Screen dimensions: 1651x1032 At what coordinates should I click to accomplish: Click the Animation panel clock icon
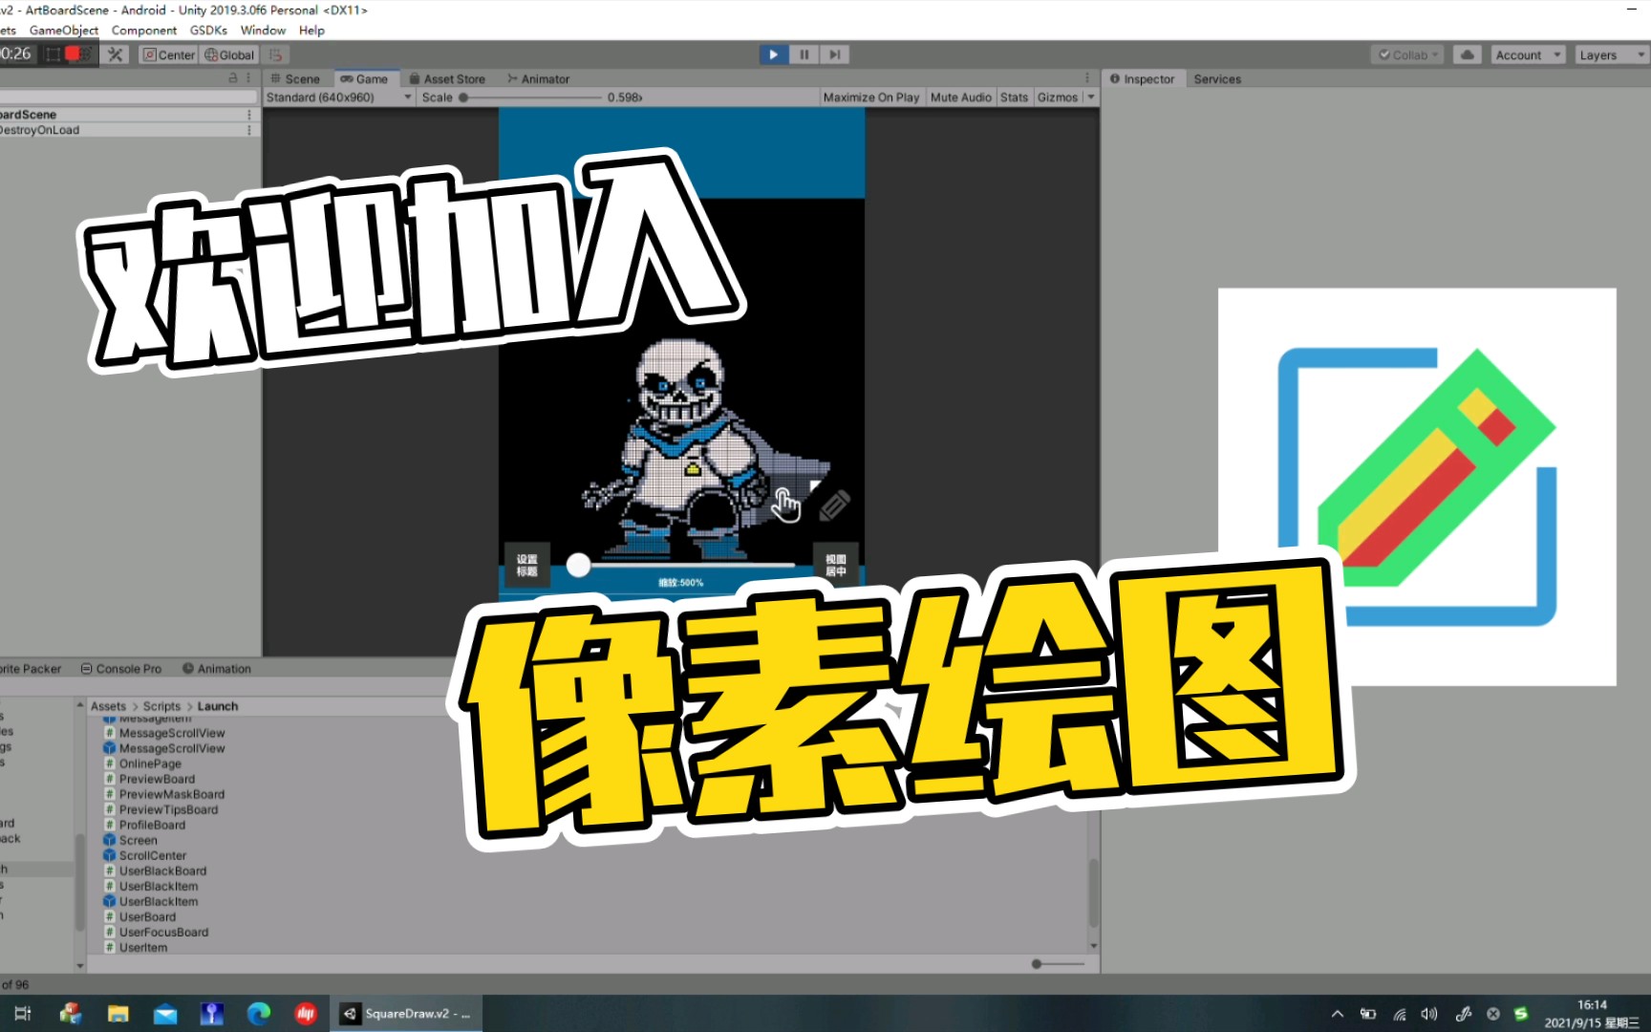190,668
